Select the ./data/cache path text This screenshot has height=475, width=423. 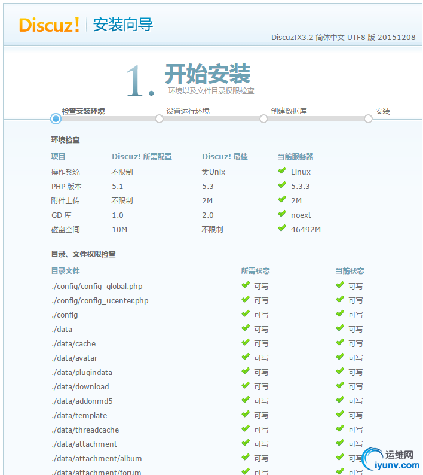coord(73,344)
